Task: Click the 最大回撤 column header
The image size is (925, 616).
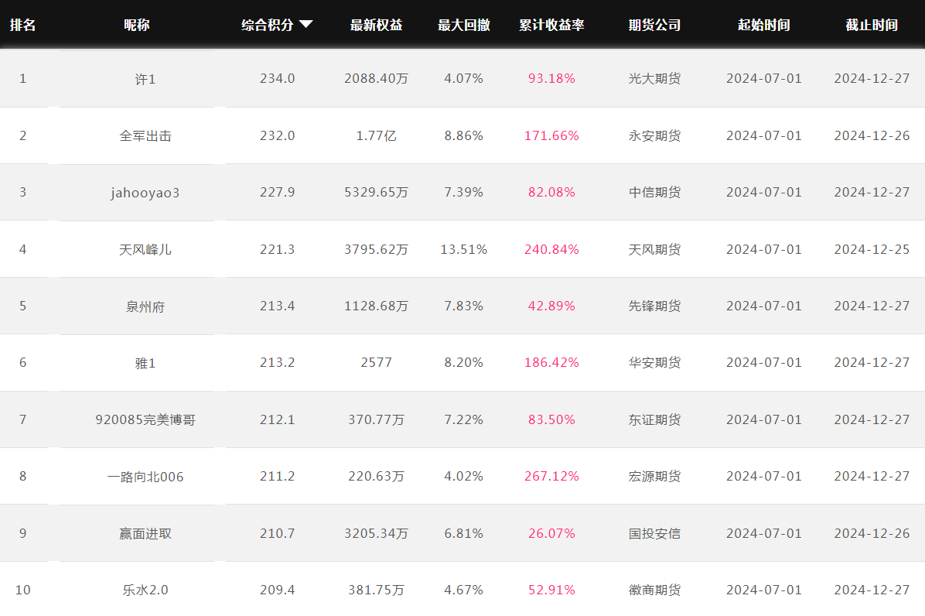Action: pyautogui.click(x=464, y=25)
